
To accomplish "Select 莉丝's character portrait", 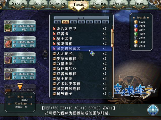I will [x=8, y=44].
